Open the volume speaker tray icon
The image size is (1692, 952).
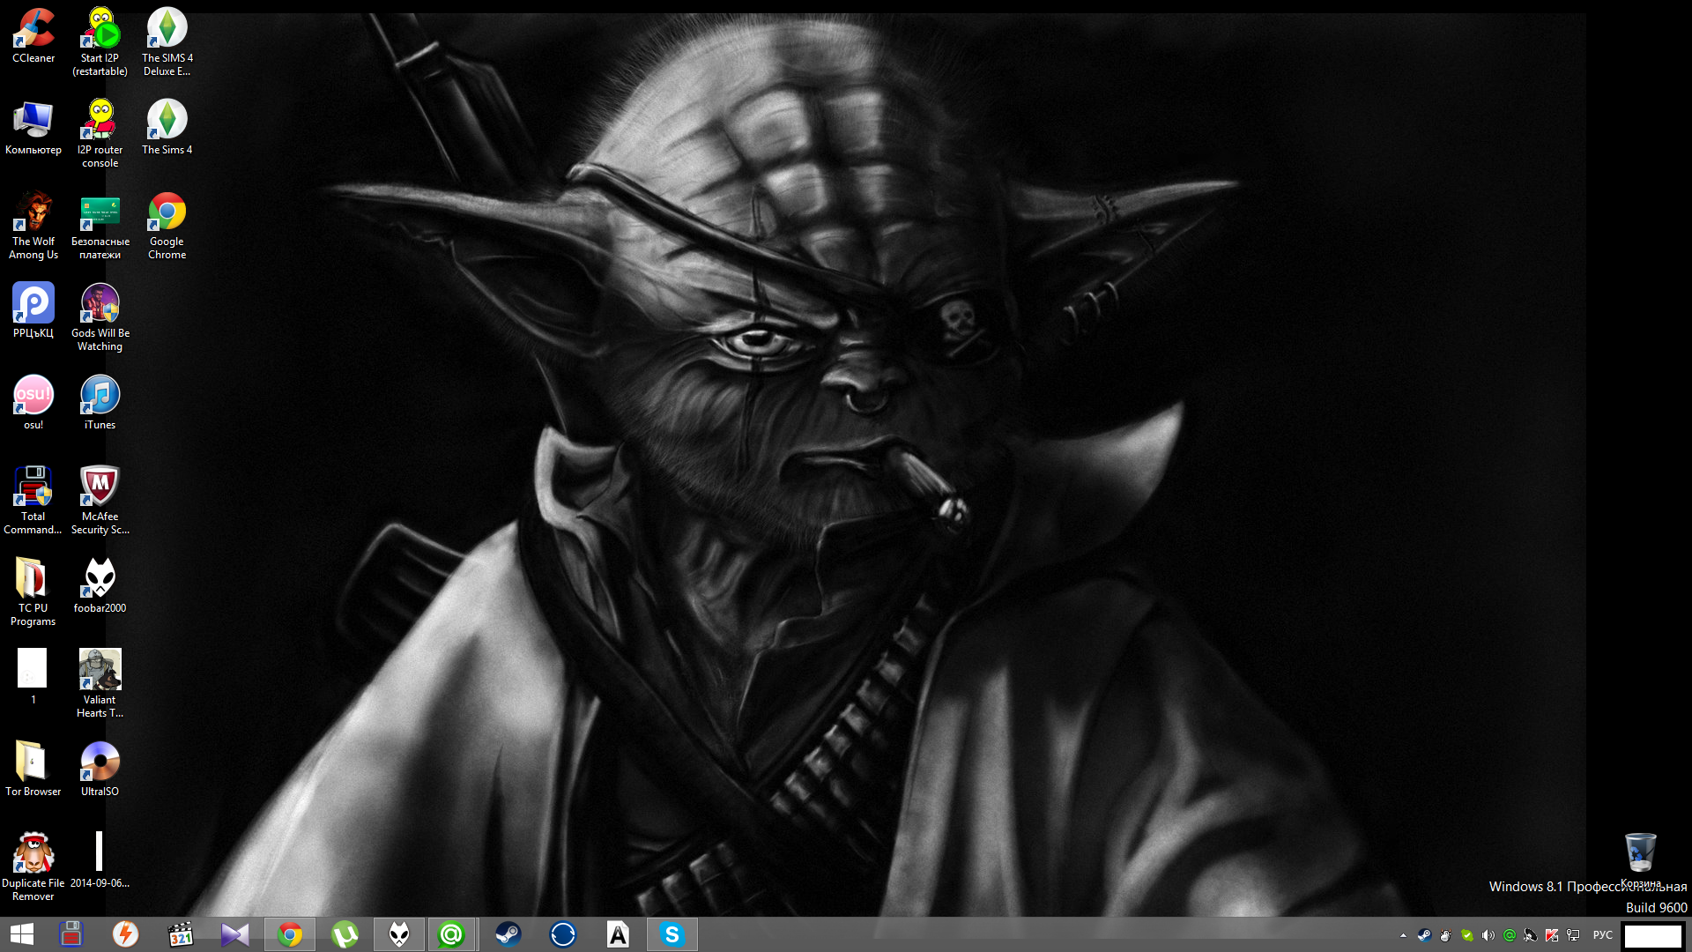(x=1488, y=935)
